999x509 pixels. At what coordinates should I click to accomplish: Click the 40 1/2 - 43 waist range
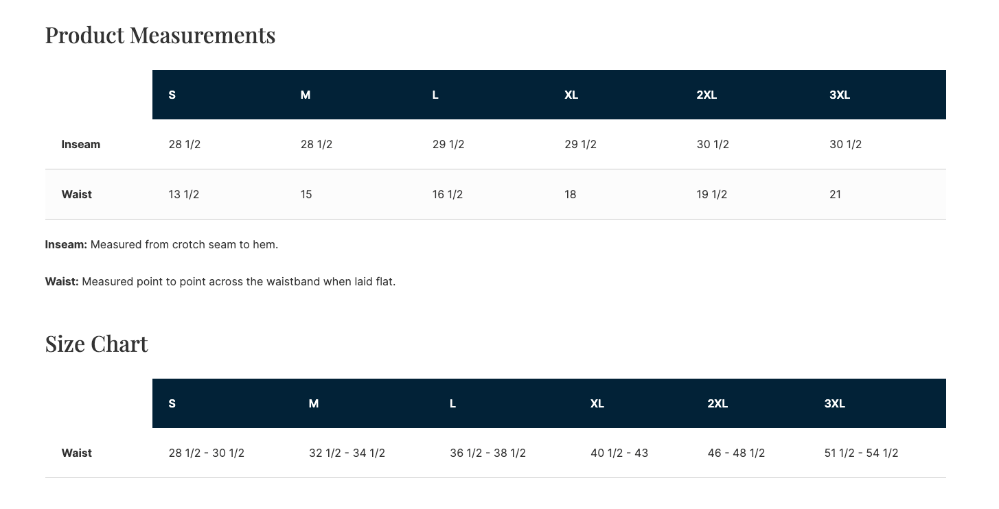[619, 453]
